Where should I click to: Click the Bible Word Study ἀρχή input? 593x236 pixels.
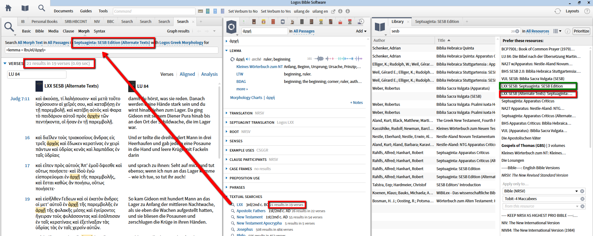[264, 31]
